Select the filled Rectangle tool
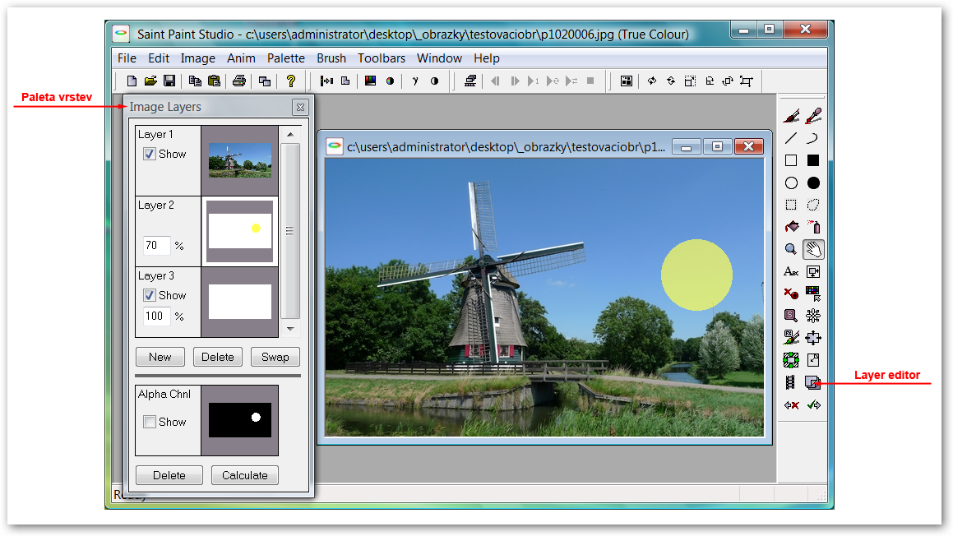Image resolution: width=953 pixels, height=536 pixels. click(x=813, y=160)
